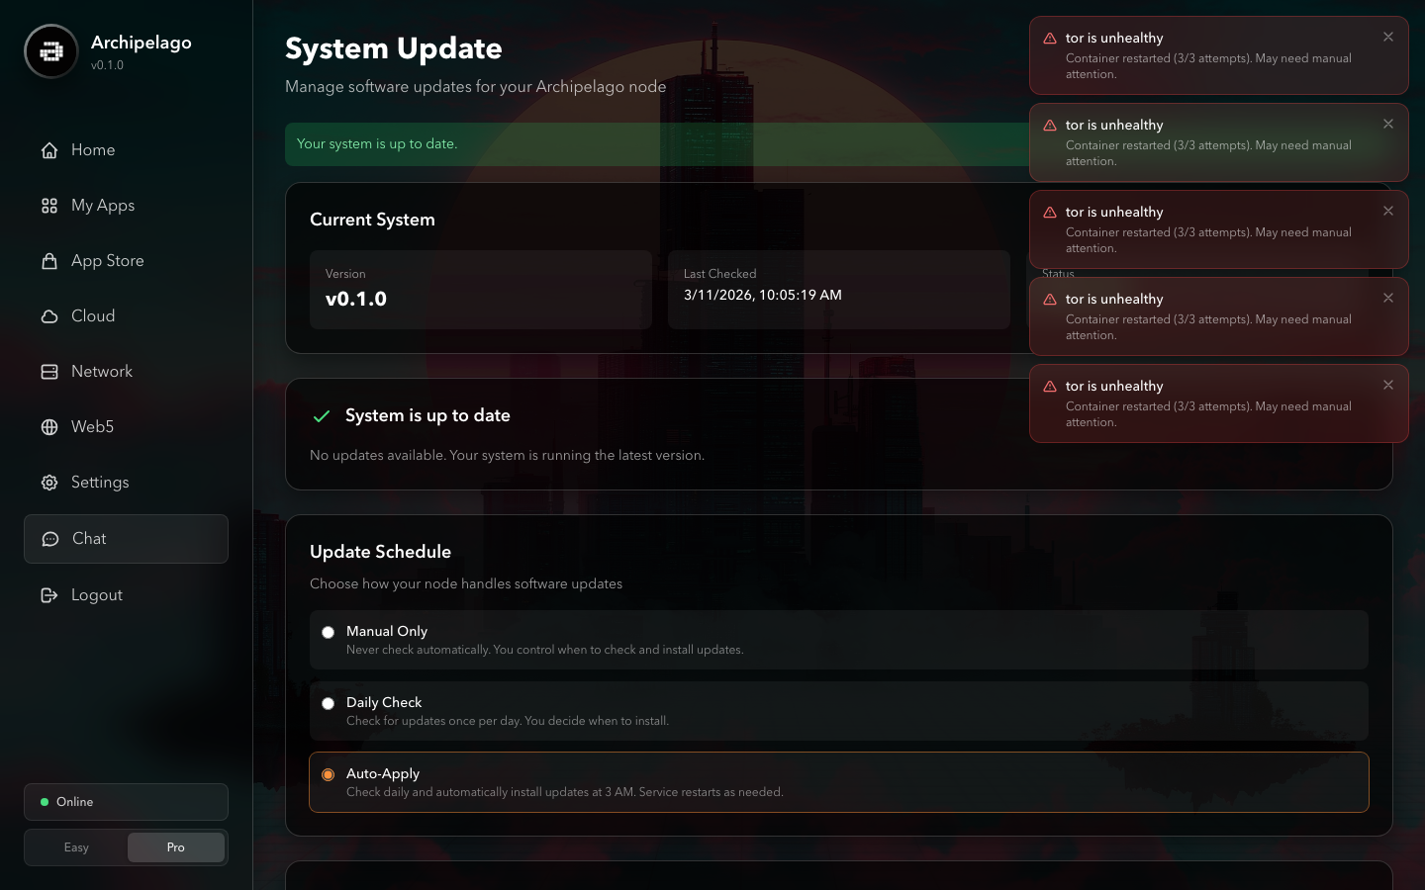The height and width of the screenshot is (890, 1425).
Task: Click the Settings gear icon
Action: pyautogui.click(x=49, y=483)
